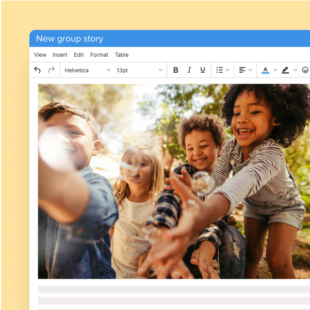Toggle italic formatting
The height and width of the screenshot is (310, 310).
(x=189, y=70)
